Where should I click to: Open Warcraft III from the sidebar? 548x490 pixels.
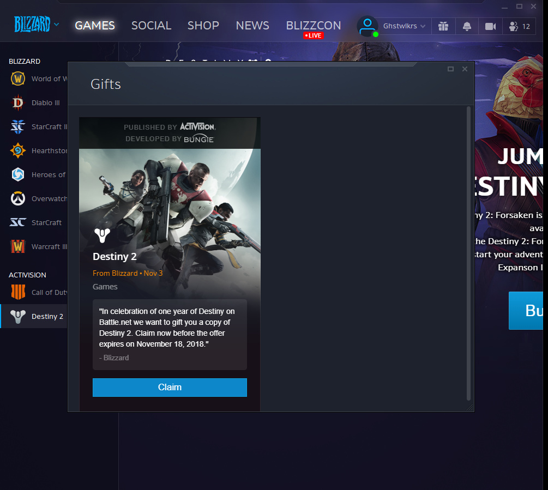[x=18, y=246]
